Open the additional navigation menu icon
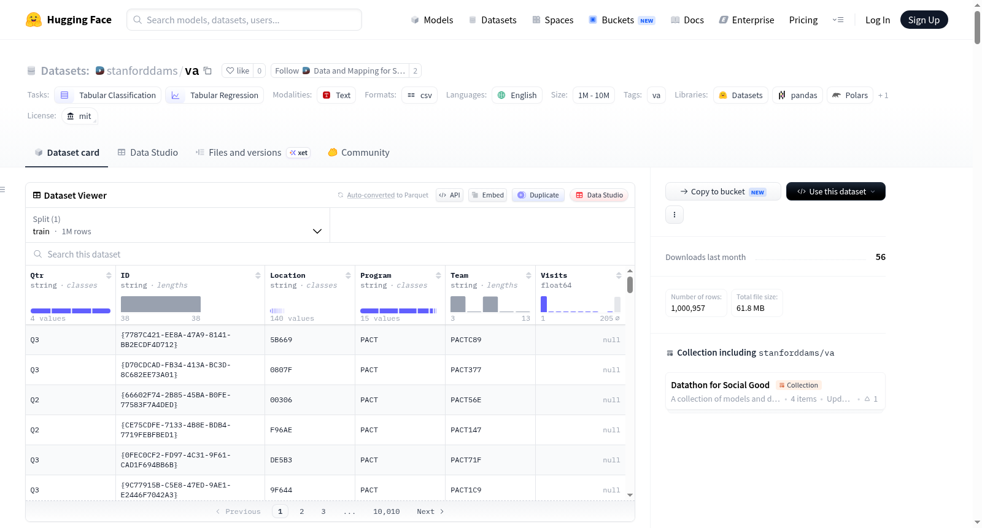 pyautogui.click(x=838, y=20)
